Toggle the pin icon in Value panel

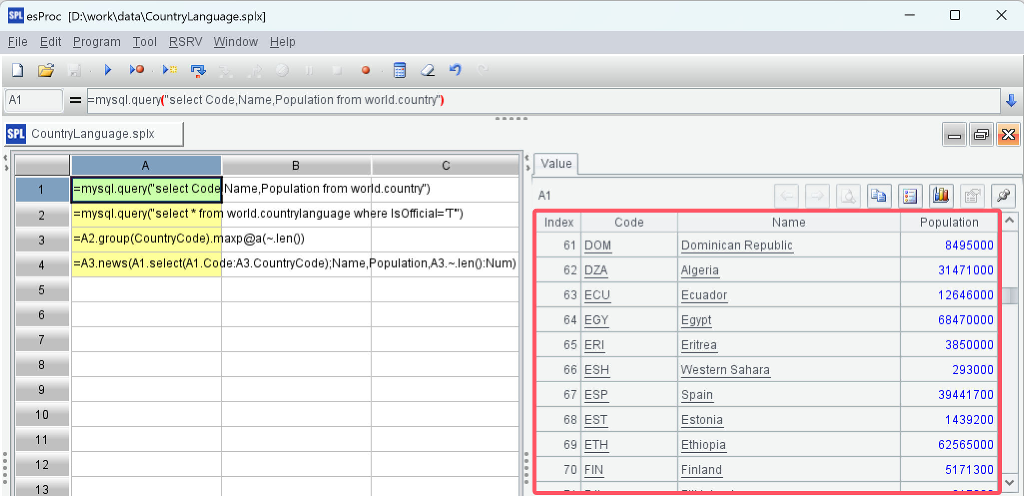(x=1003, y=196)
